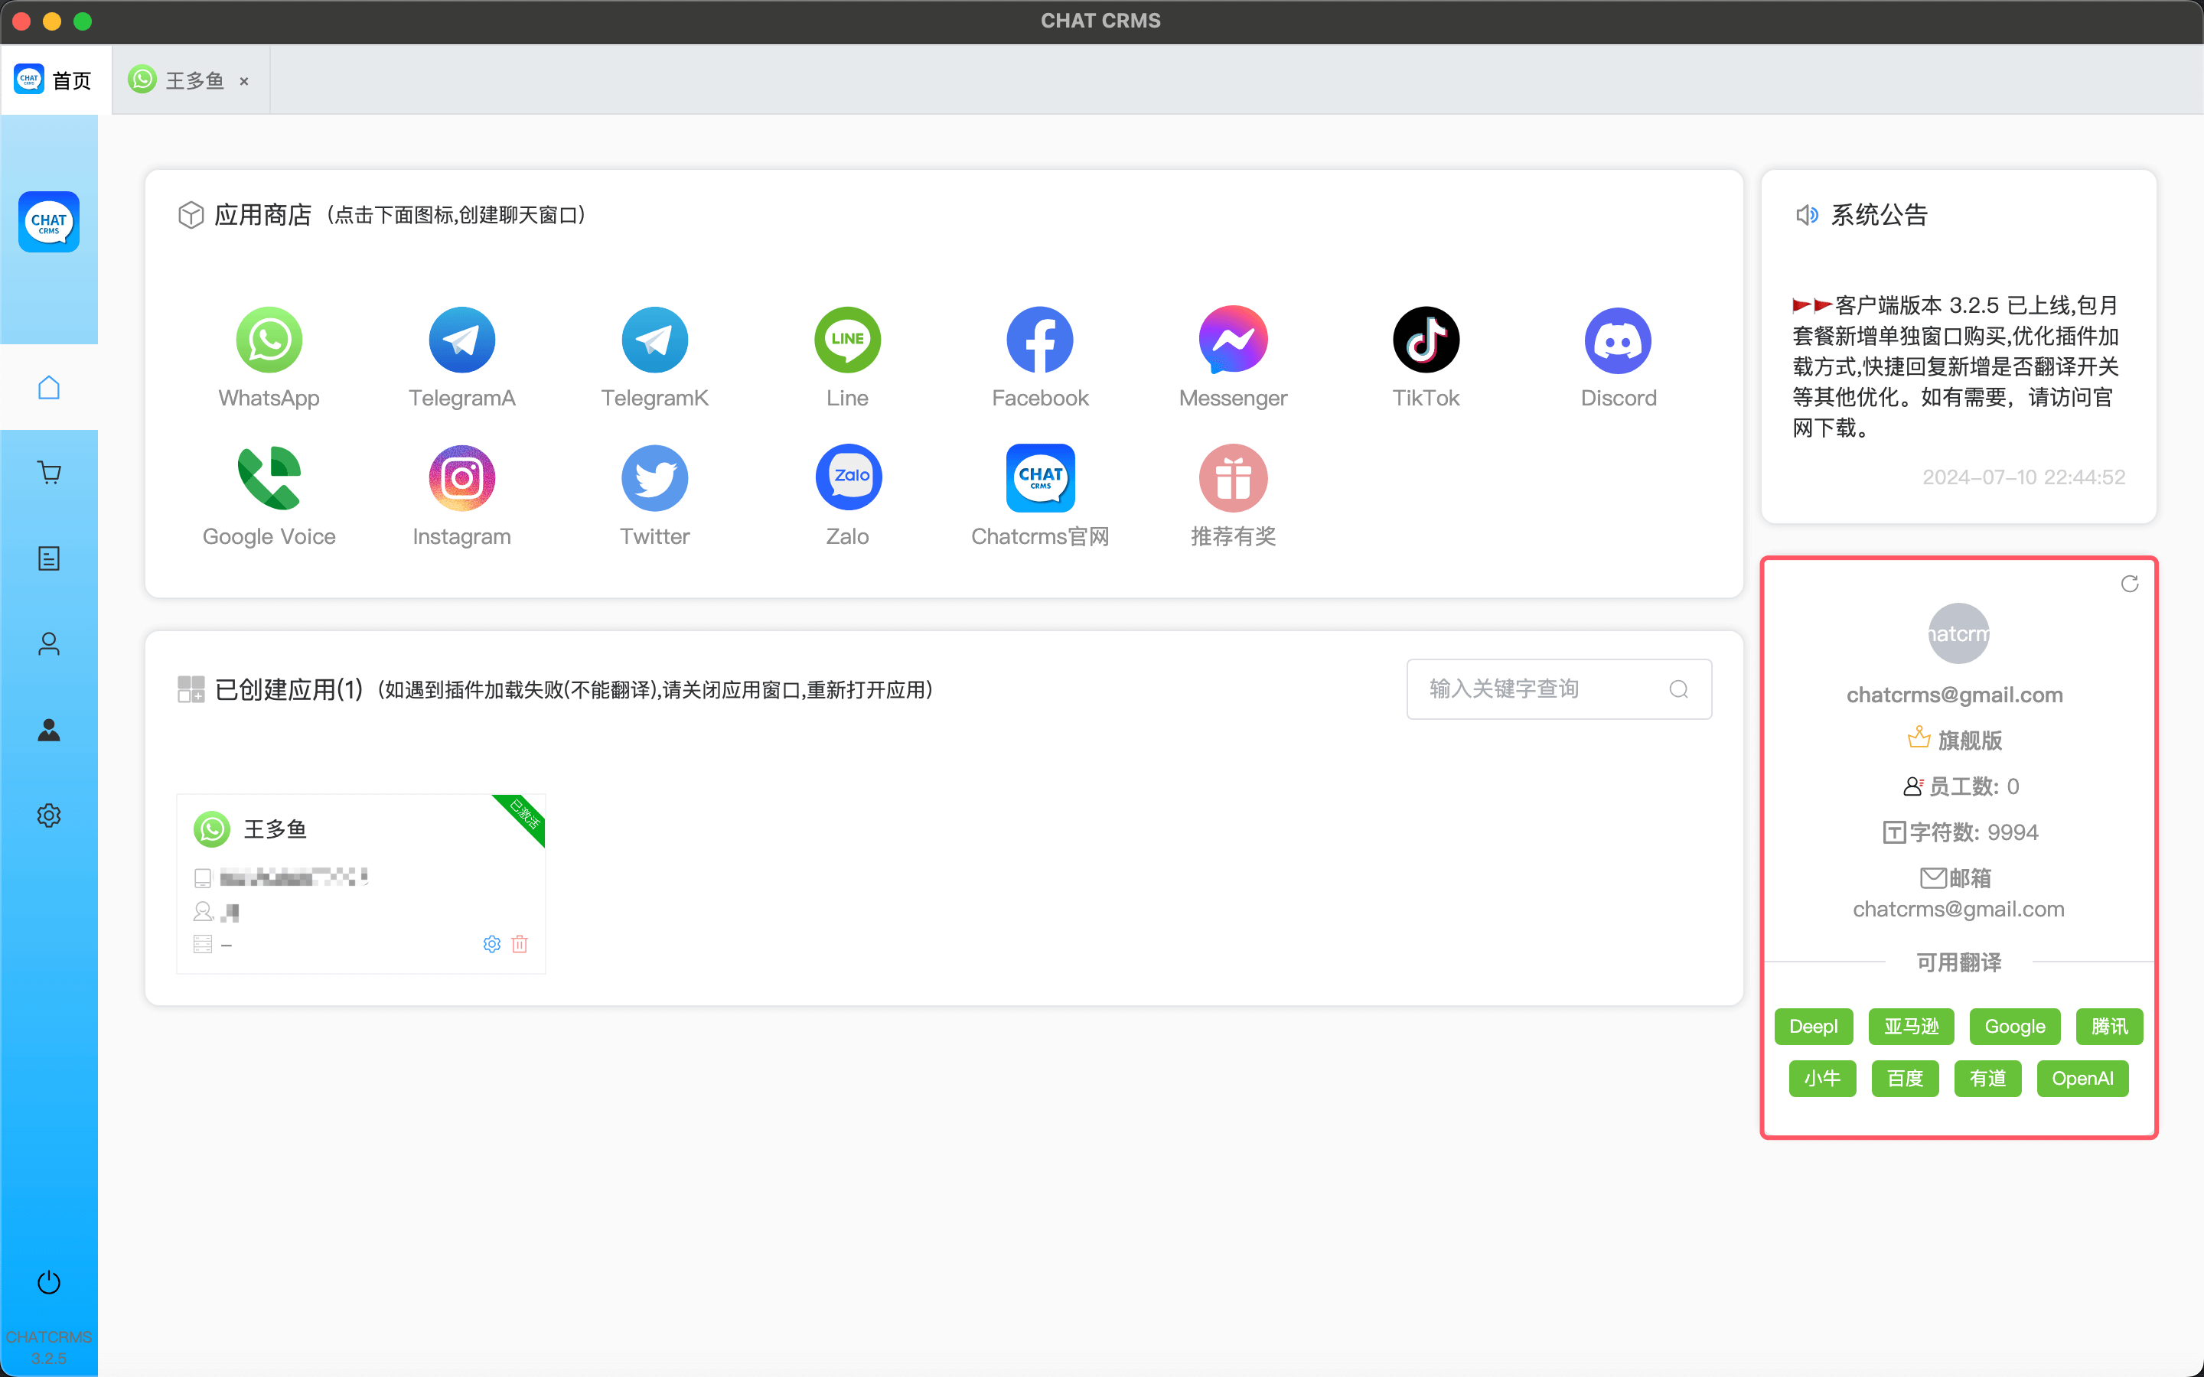Select the 有道 translation tag
The height and width of the screenshot is (1377, 2204).
coord(1988,1079)
